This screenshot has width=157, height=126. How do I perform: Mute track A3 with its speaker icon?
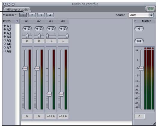pos(49,29)
